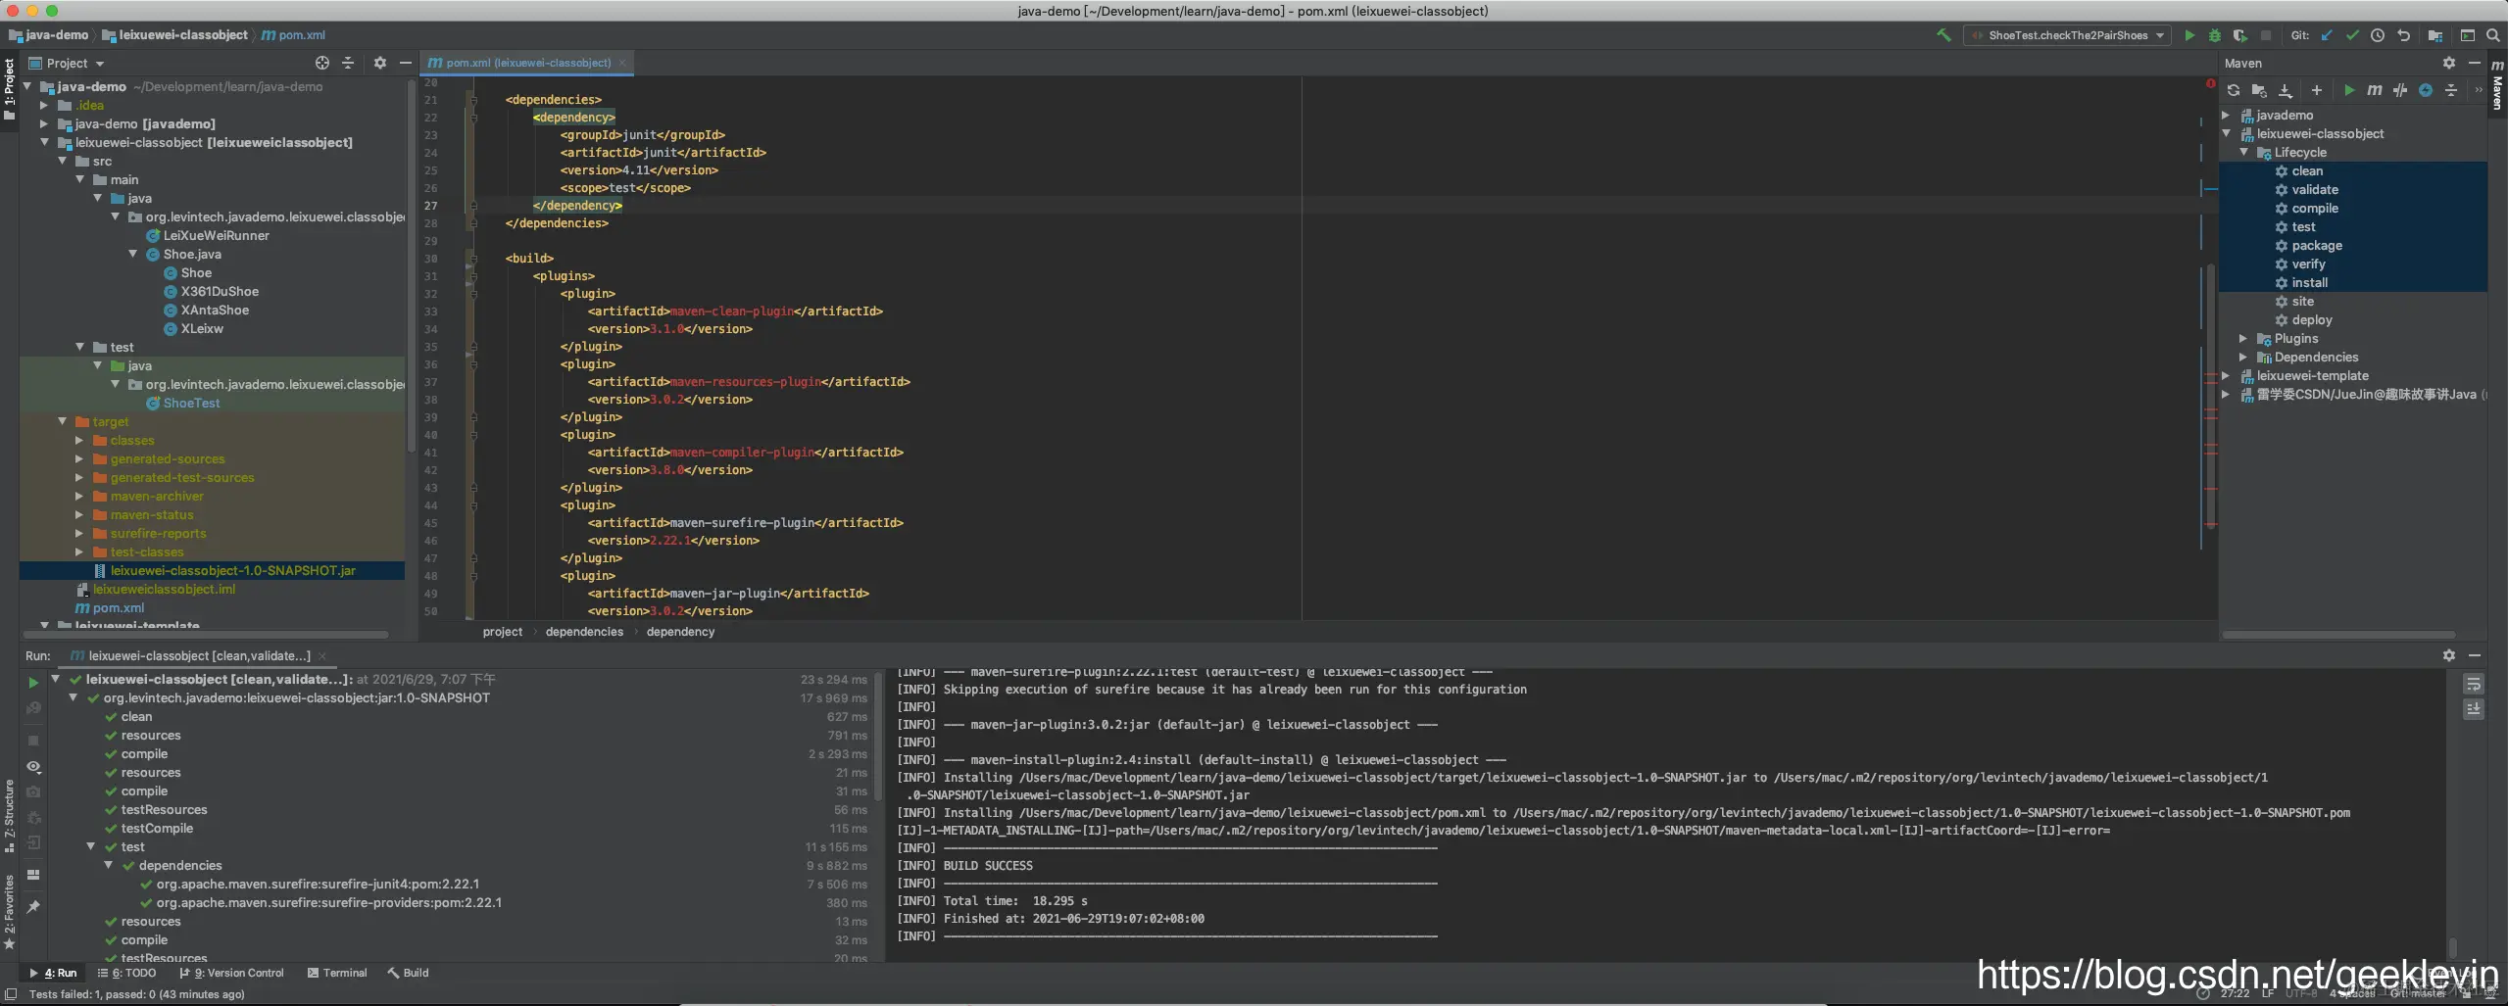Open Project Structure icon in toolbar
2508x1006 pixels.
click(x=2435, y=35)
